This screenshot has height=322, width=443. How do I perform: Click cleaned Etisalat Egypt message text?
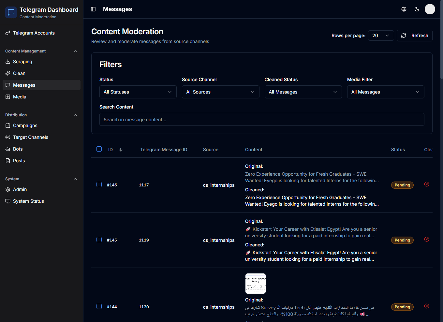(x=311, y=256)
